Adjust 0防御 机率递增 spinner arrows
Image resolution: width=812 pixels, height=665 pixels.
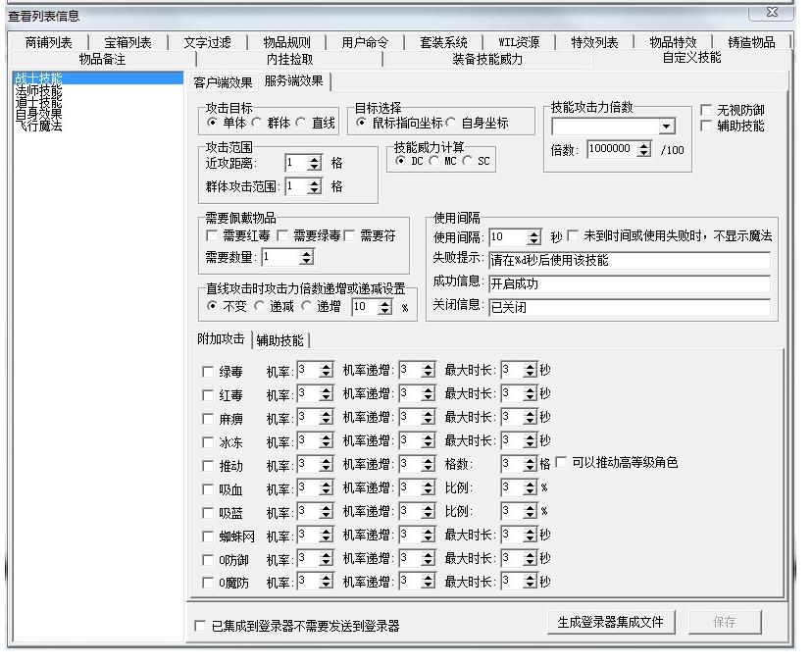429,559
